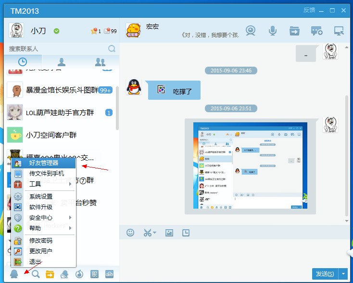Click 反馈 feedback link in title bar
Image resolution: width=353 pixels, height=283 pixels.
[309, 10]
